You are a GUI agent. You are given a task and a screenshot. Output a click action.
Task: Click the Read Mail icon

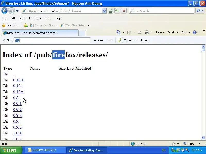pos(140,32)
